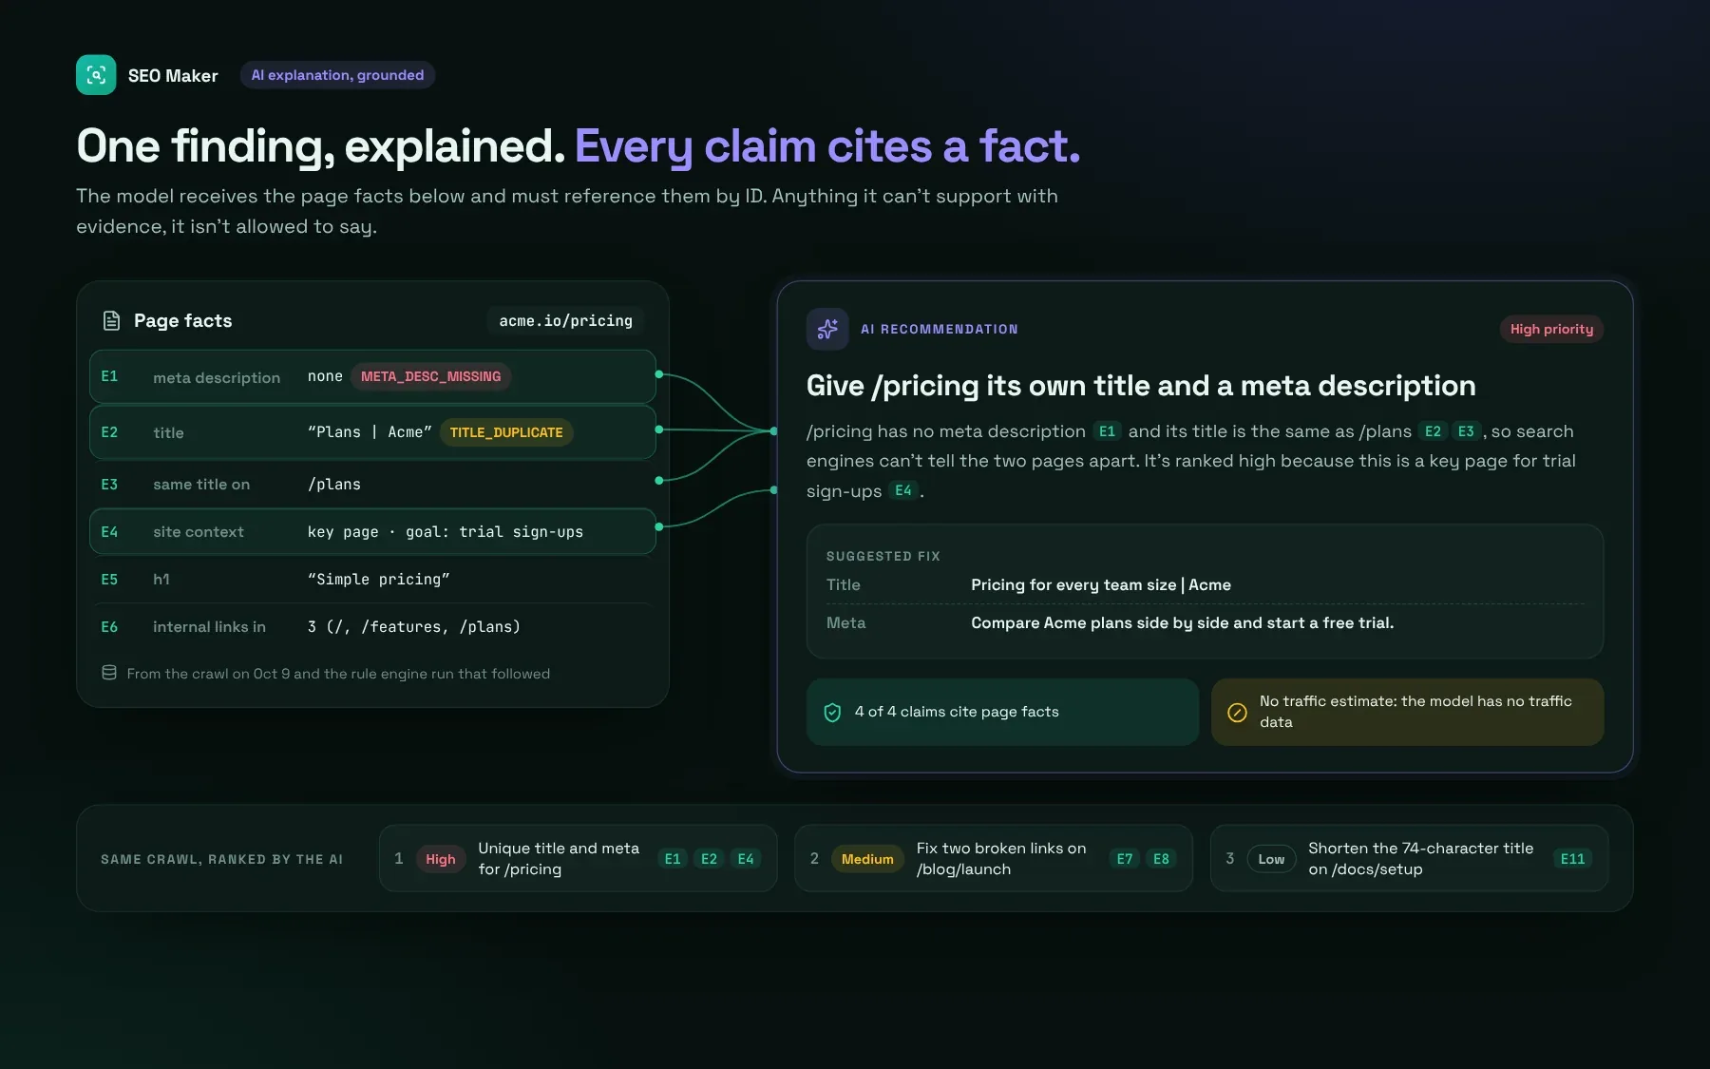
Task: Open the acme.io/pricing URL chip
Action: click(x=566, y=321)
